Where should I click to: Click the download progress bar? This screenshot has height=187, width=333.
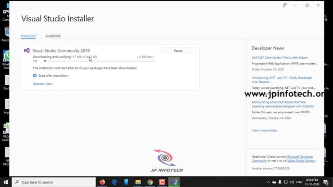[x=99, y=61]
